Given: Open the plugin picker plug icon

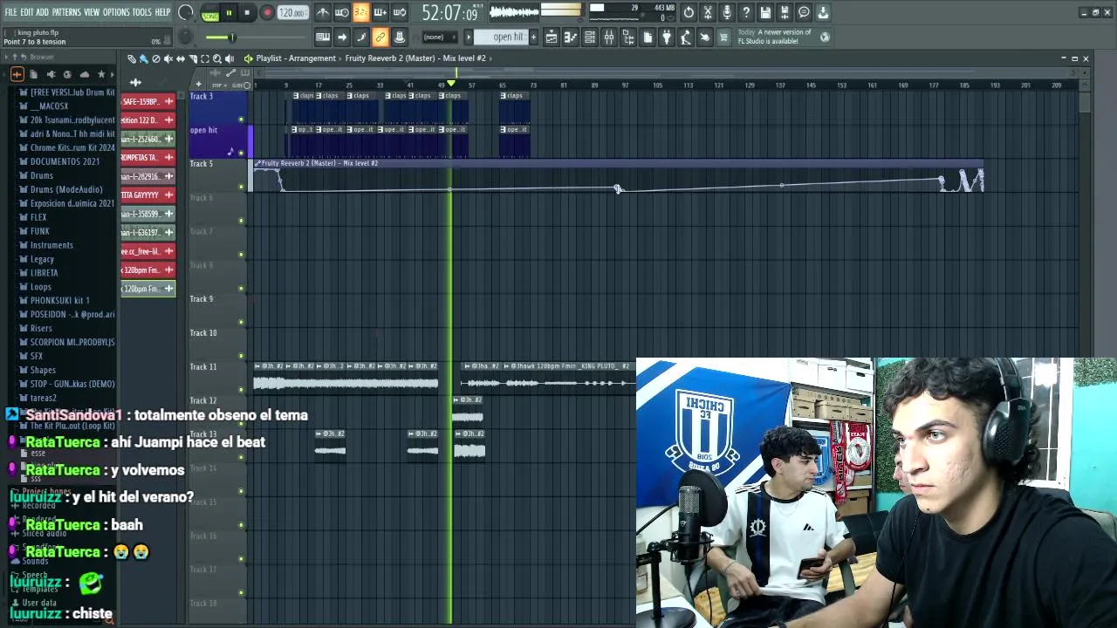Looking at the screenshot, I should [x=667, y=37].
